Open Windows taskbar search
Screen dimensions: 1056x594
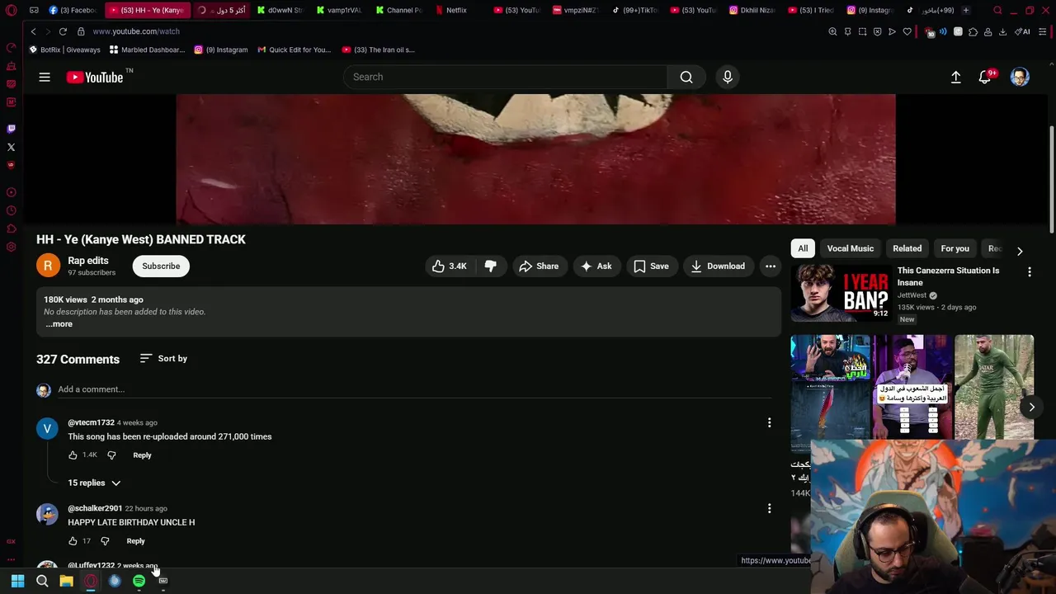42,581
